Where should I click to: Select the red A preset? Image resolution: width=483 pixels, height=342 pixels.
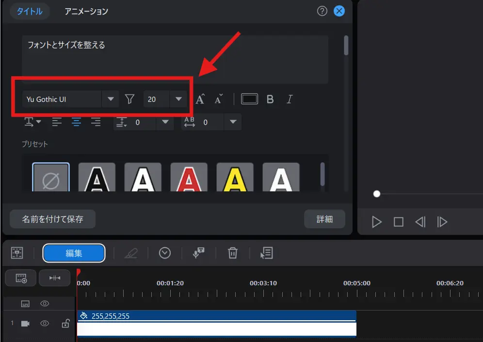pyautogui.click(x=189, y=177)
